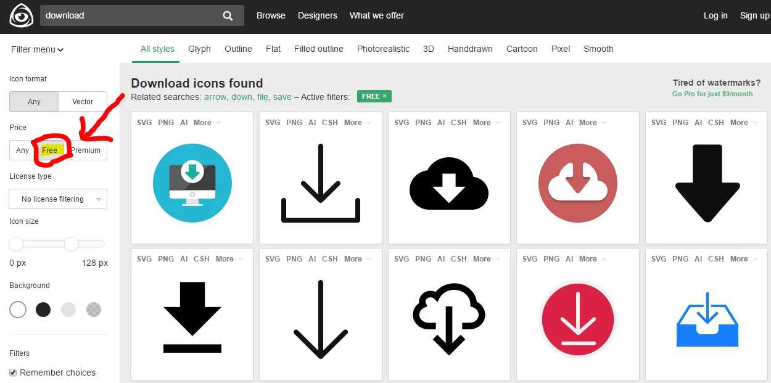Image resolution: width=771 pixels, height=383 pixels.
Task: Switch to the Glyph style tab
Action: [199, 49]
